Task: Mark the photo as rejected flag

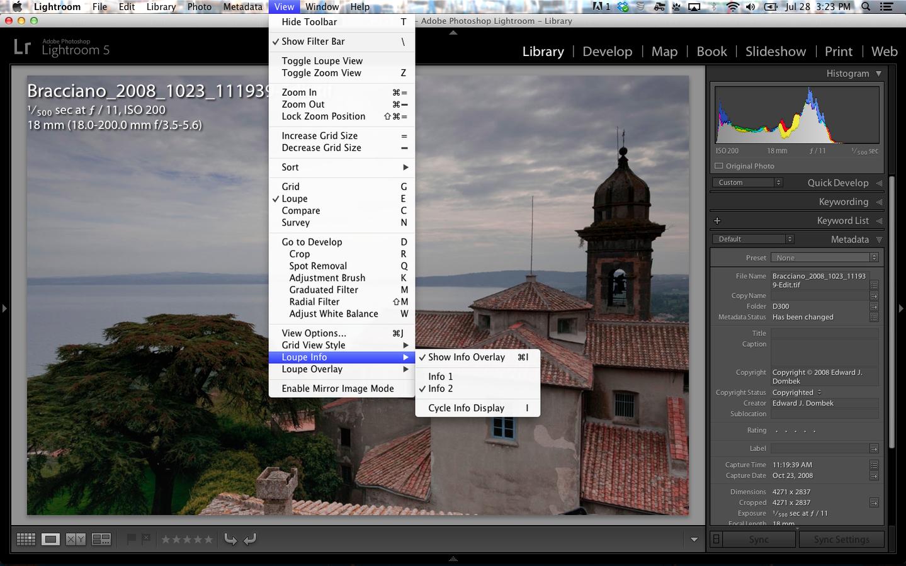Action: [146, 539]
